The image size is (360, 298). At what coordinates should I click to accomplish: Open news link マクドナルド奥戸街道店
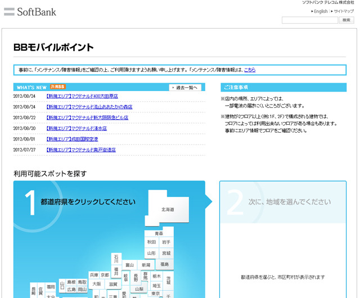coord(81,150)
